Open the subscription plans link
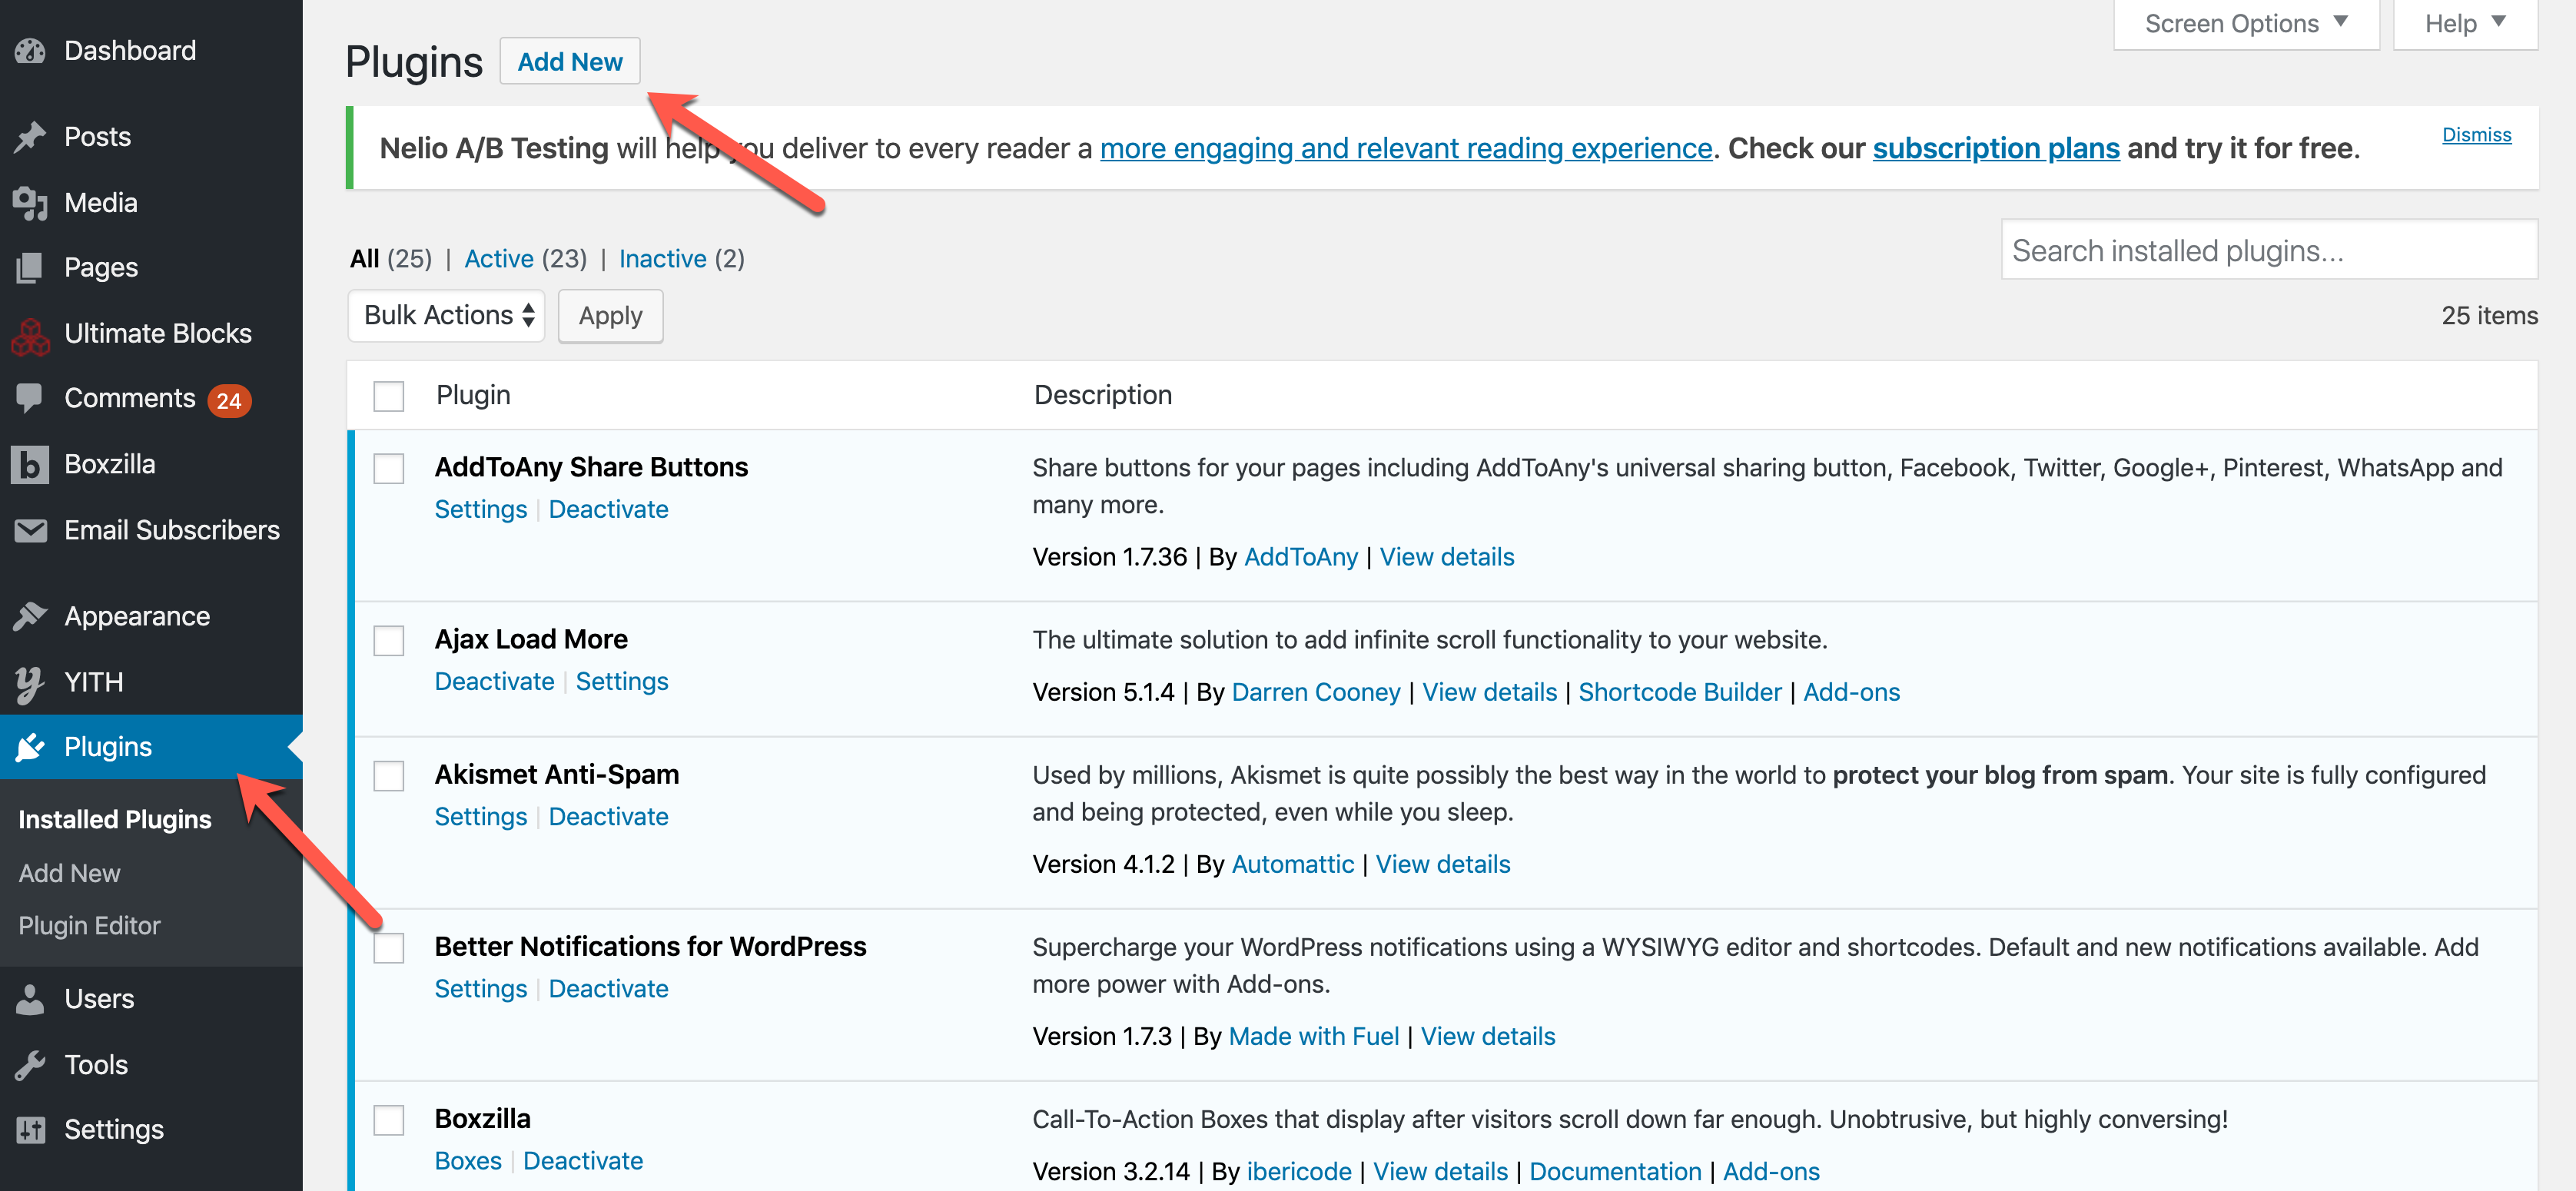This screenshot has height=1191, width=2576. click(1995, 149)
